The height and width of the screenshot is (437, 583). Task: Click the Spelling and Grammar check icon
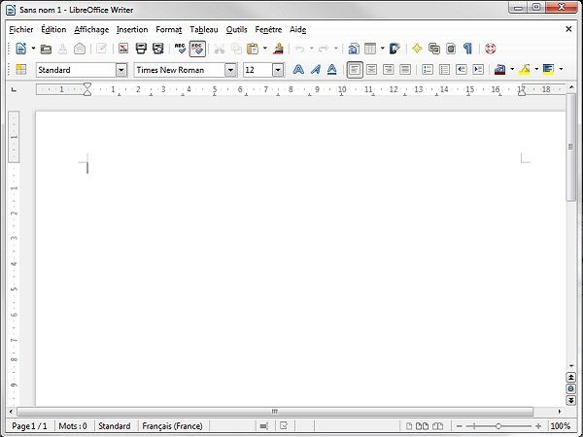180,48
